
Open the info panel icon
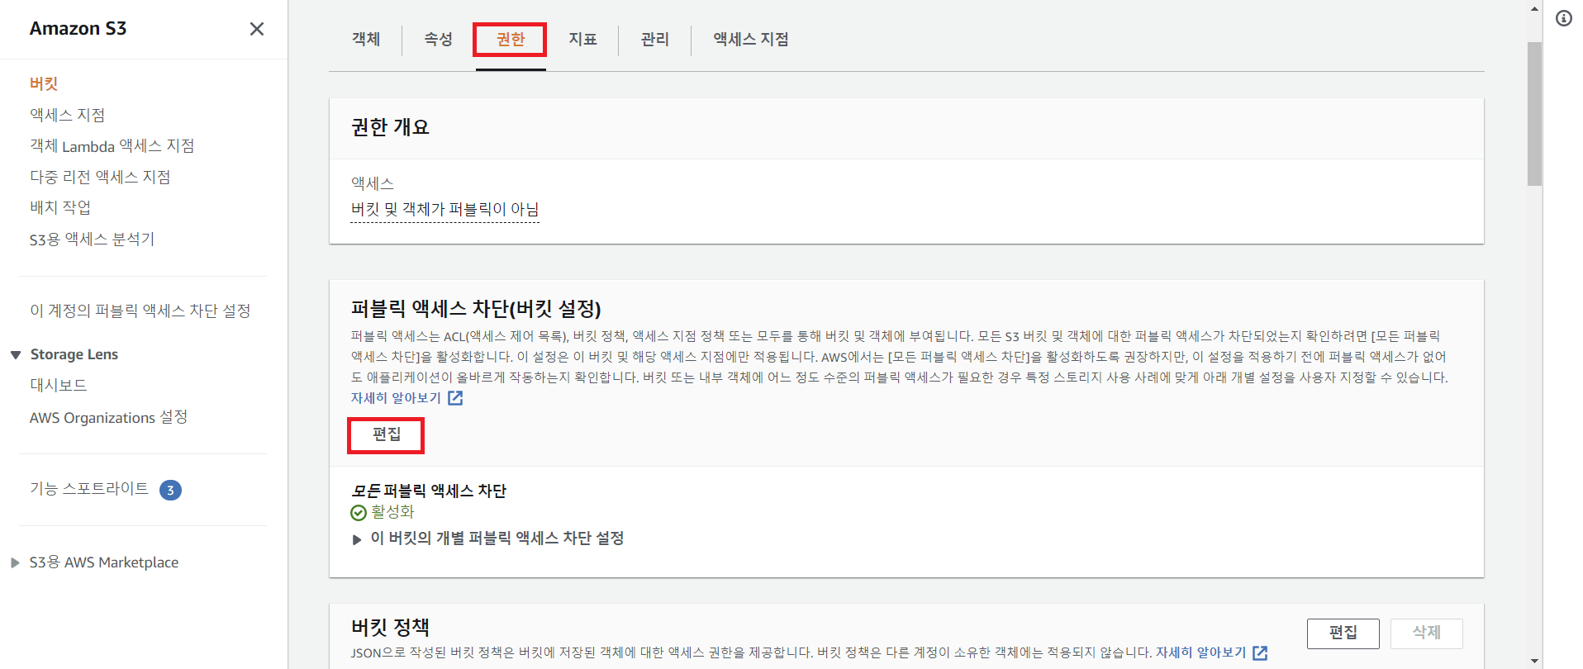pos(1564,18)
